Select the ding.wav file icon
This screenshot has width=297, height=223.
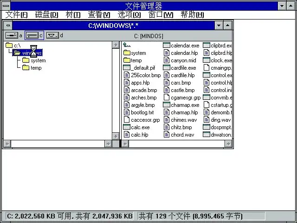pos(207,120)
